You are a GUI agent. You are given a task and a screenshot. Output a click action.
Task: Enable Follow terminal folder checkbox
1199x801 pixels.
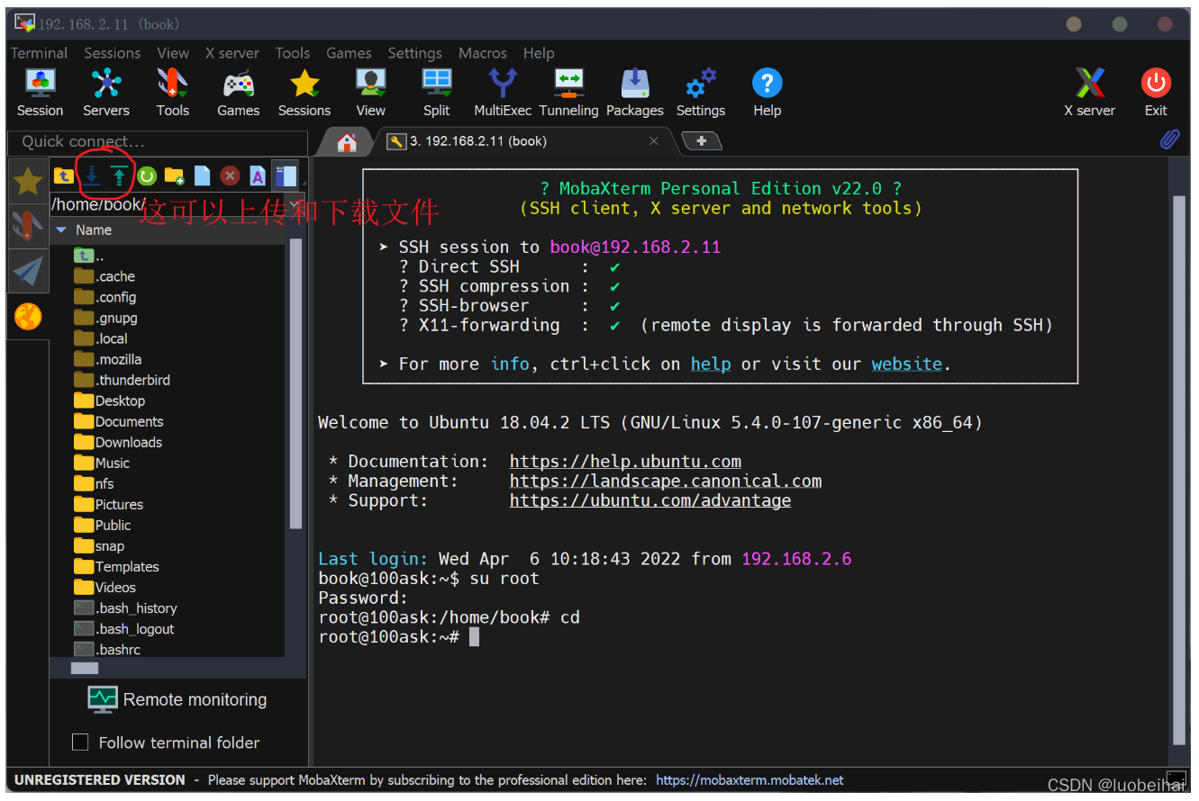80,742
